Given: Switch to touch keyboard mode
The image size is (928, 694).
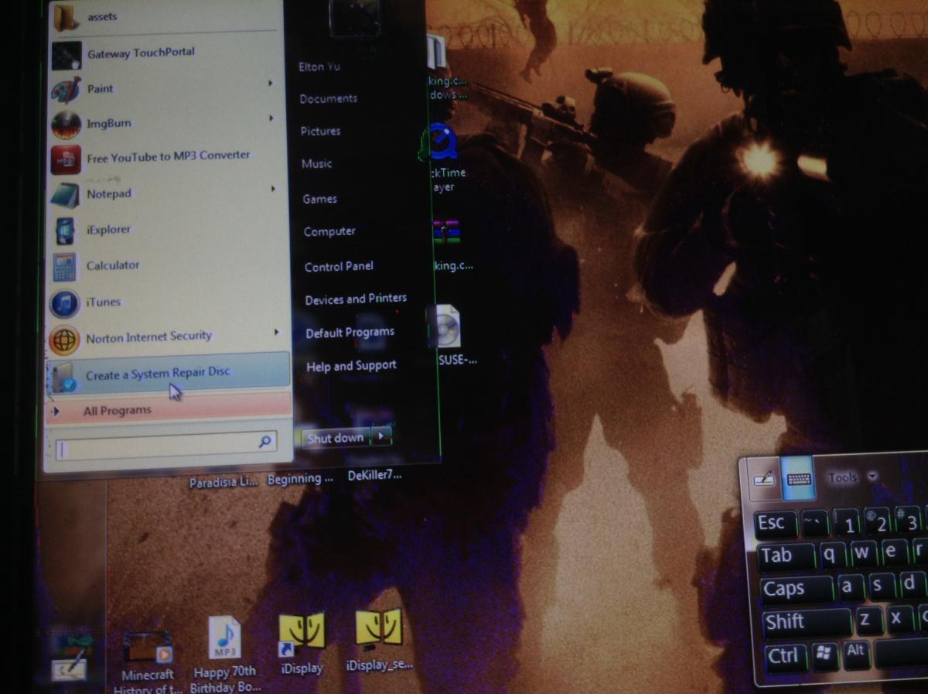Looking at the screenshot, I should pos(797,477).
